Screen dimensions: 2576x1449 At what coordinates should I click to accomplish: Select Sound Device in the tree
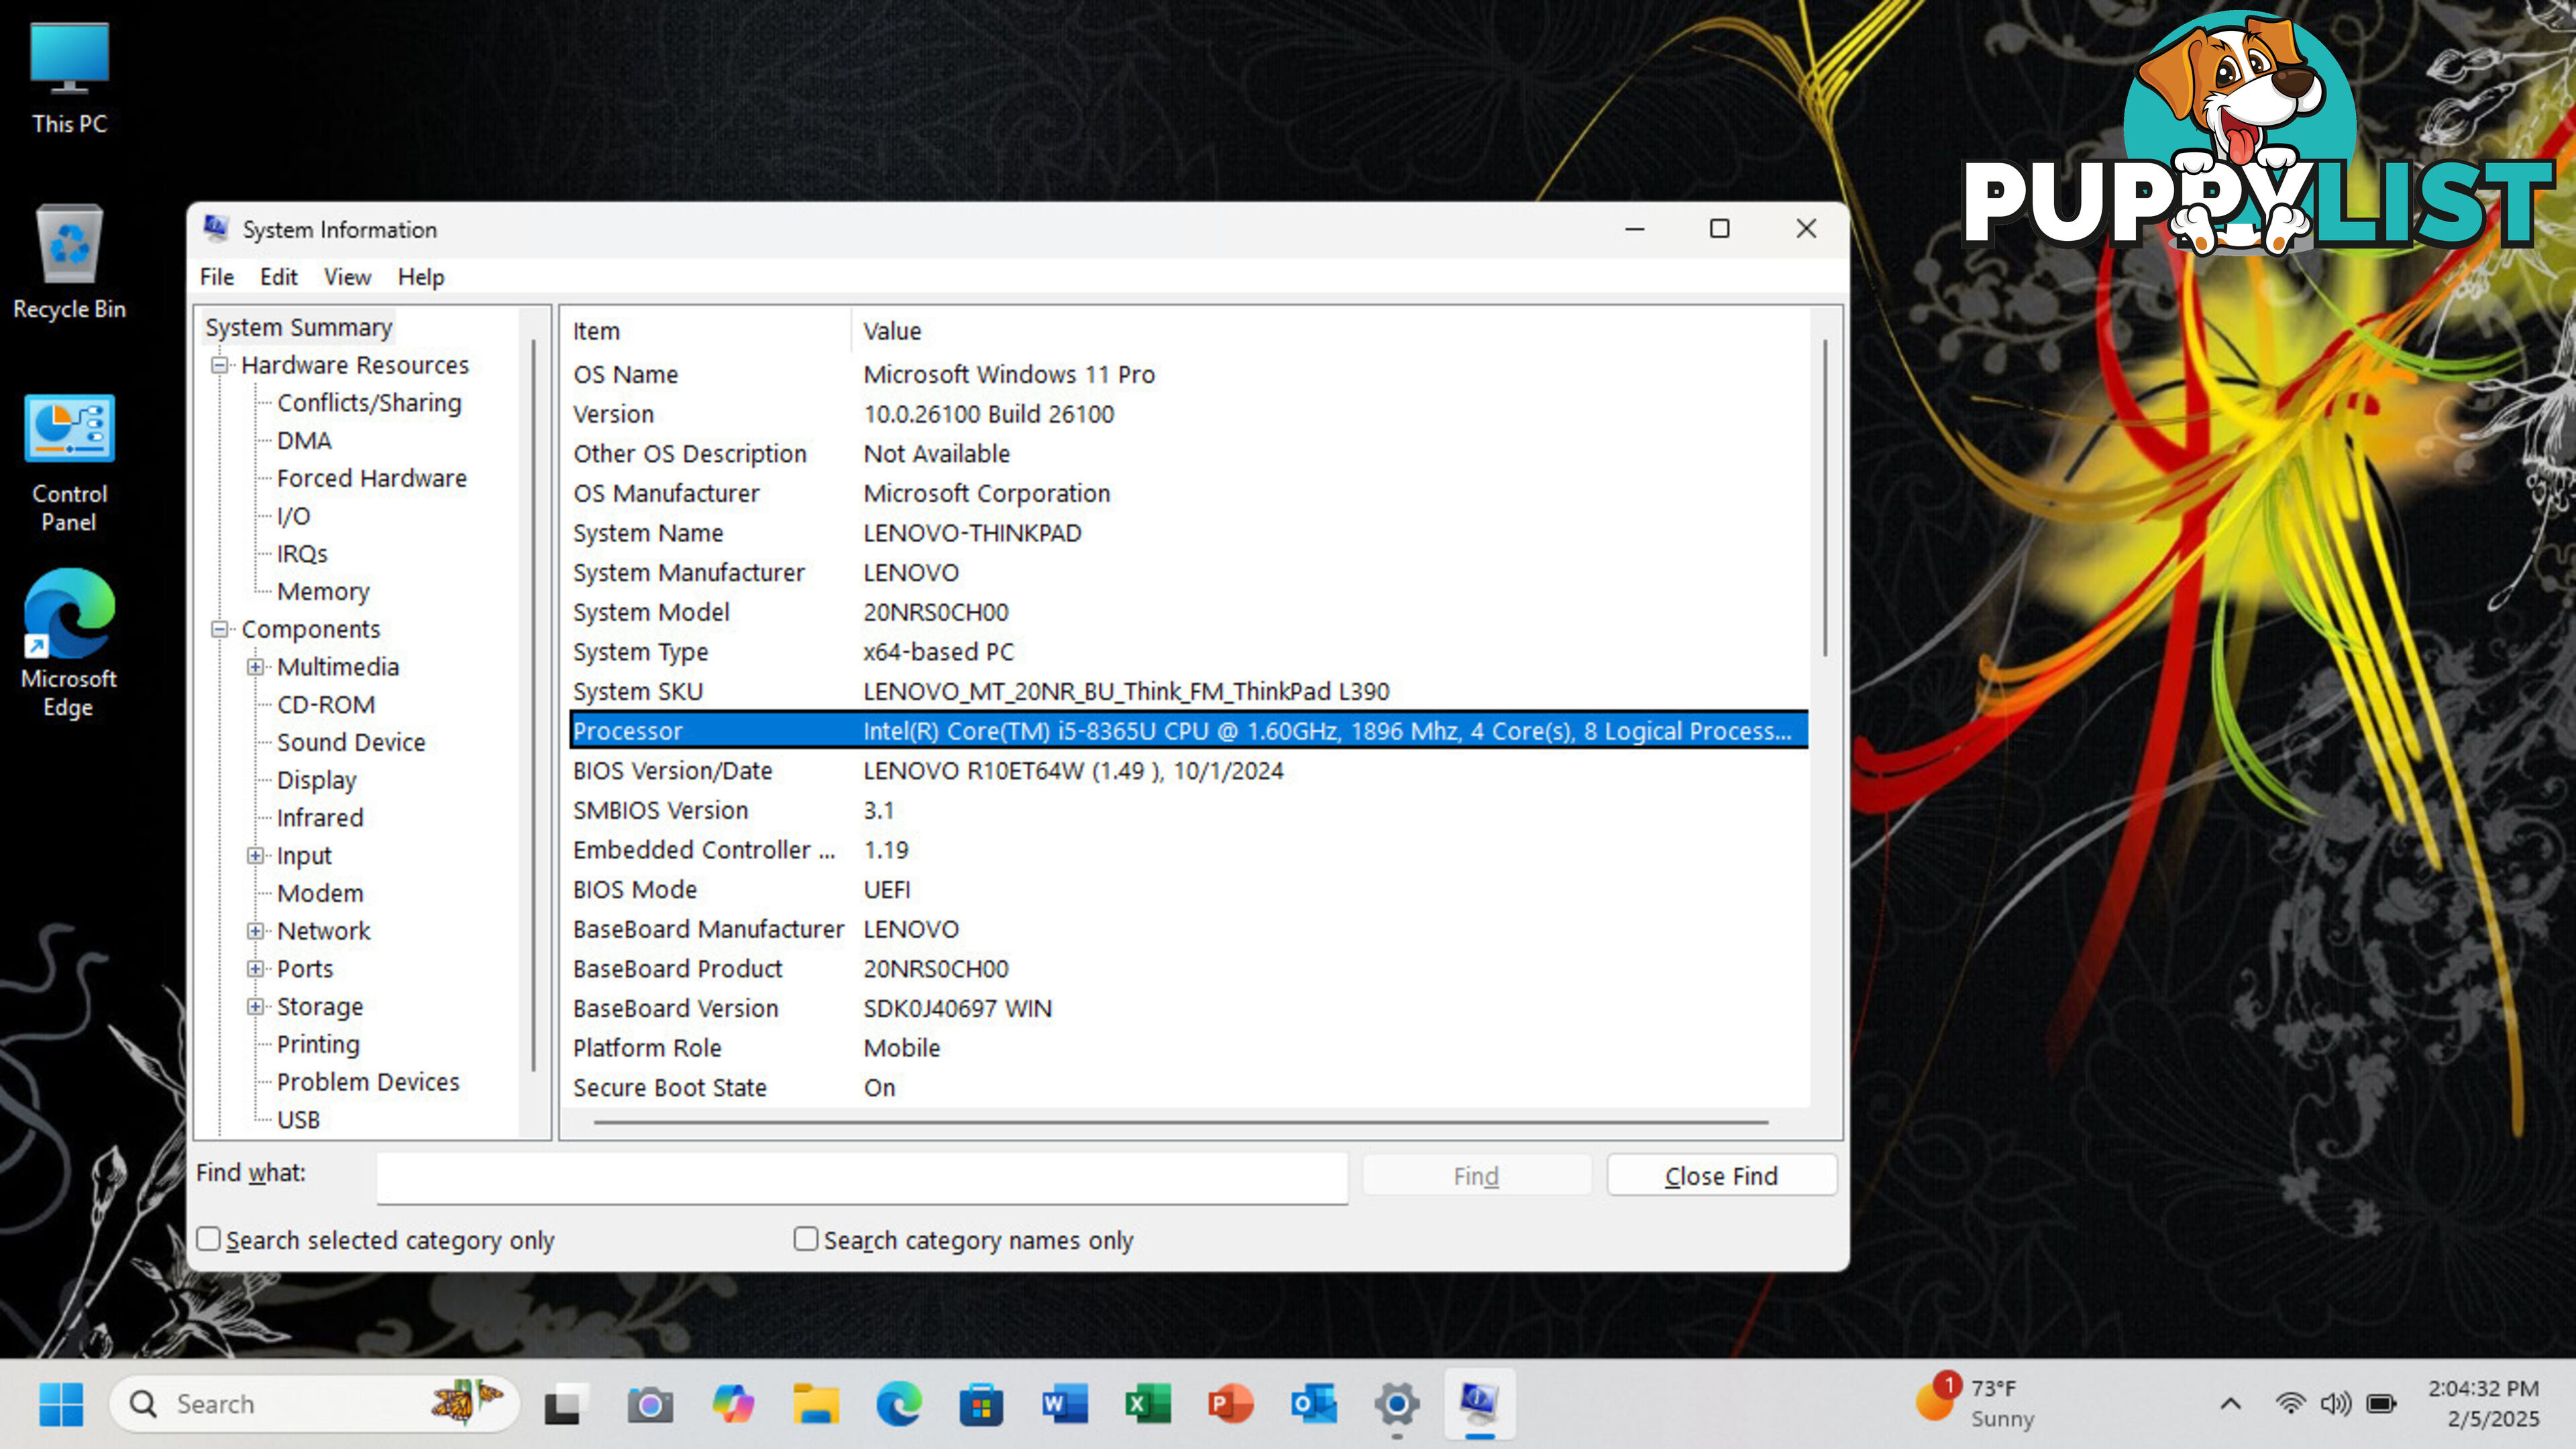[351, 742]
